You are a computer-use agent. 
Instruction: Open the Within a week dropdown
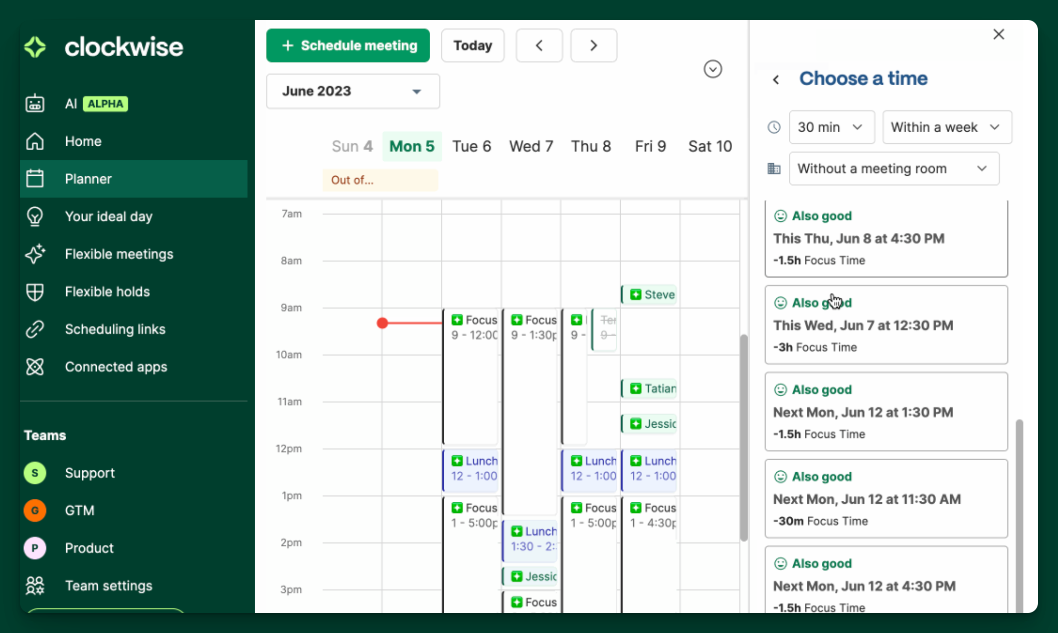click(x=947, y=127)
